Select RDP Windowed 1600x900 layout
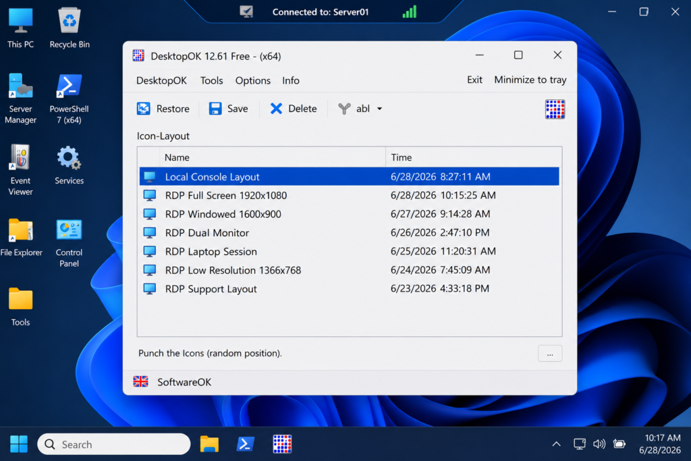691x461 pixels. click(x=349, y=214)
